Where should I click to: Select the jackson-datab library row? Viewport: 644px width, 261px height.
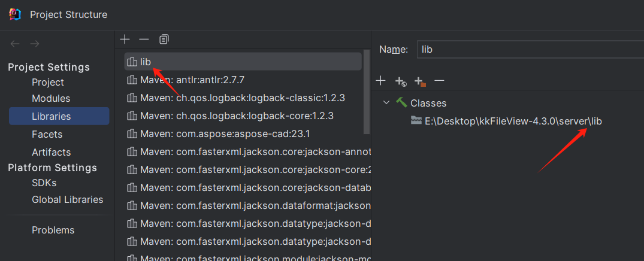coord(247,187)
